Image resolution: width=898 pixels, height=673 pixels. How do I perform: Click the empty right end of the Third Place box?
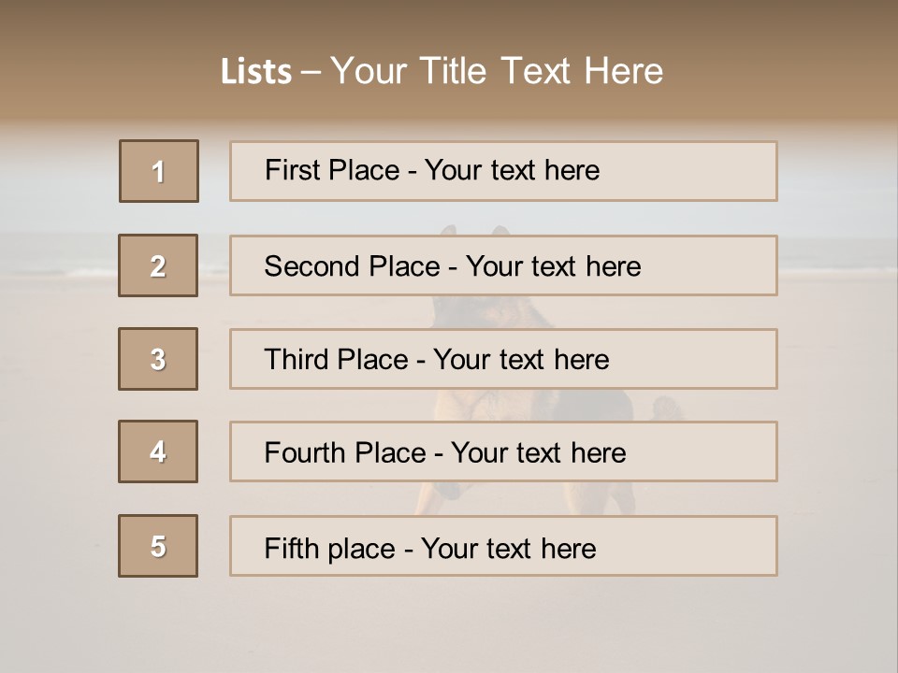pos(711,359)
